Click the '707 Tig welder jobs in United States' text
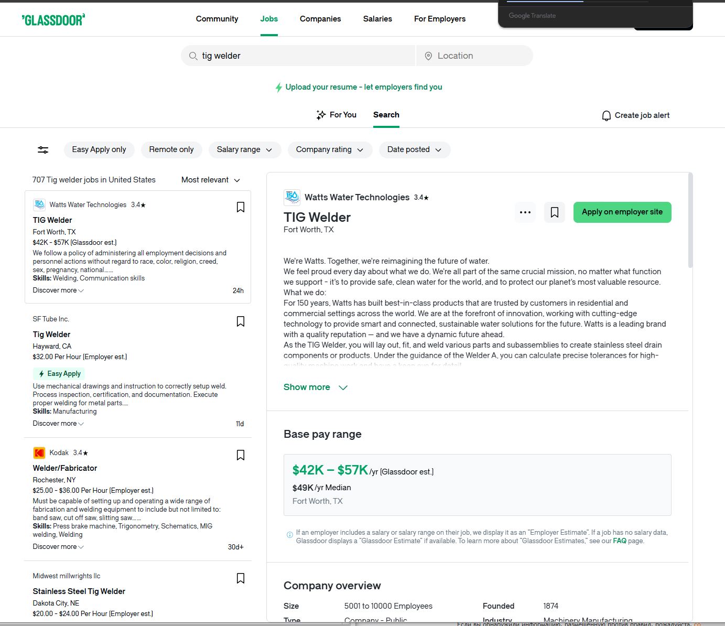Viewport: 725px width, 626px height. 94,180
